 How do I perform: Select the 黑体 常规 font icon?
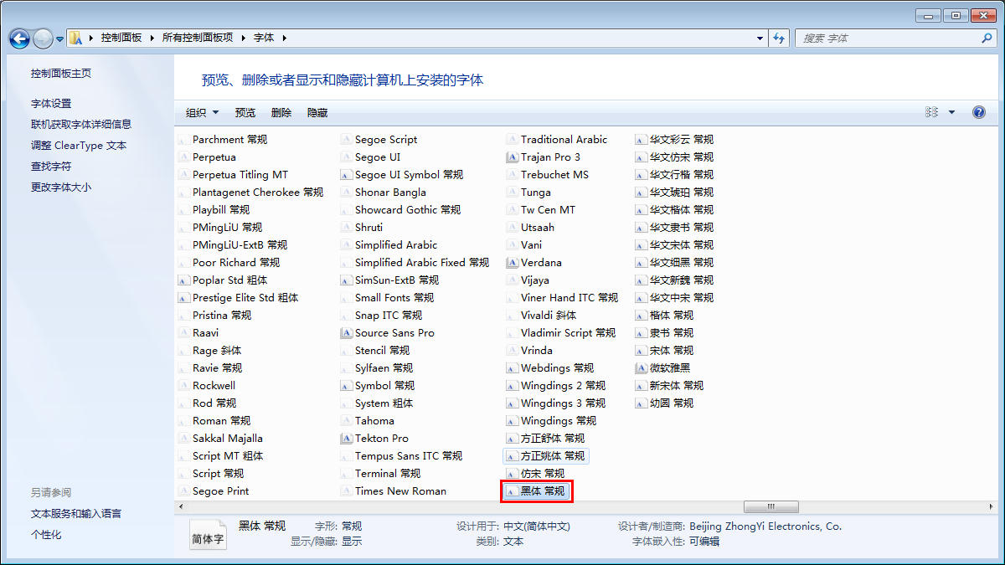[513, 491]
